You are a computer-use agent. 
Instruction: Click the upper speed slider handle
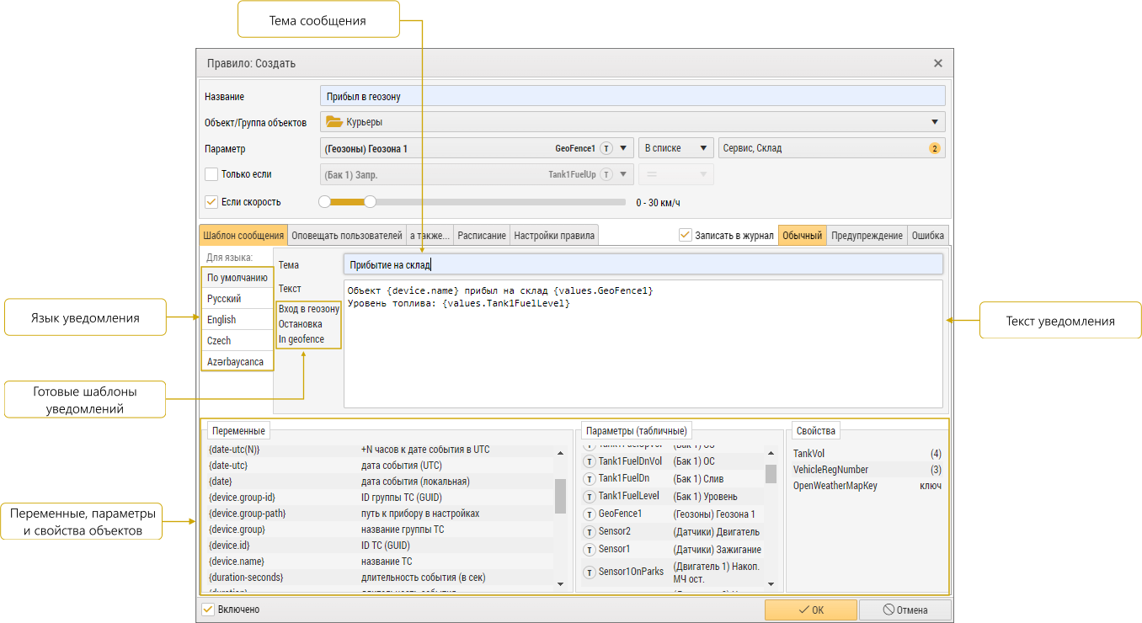[x=370, y=202]
